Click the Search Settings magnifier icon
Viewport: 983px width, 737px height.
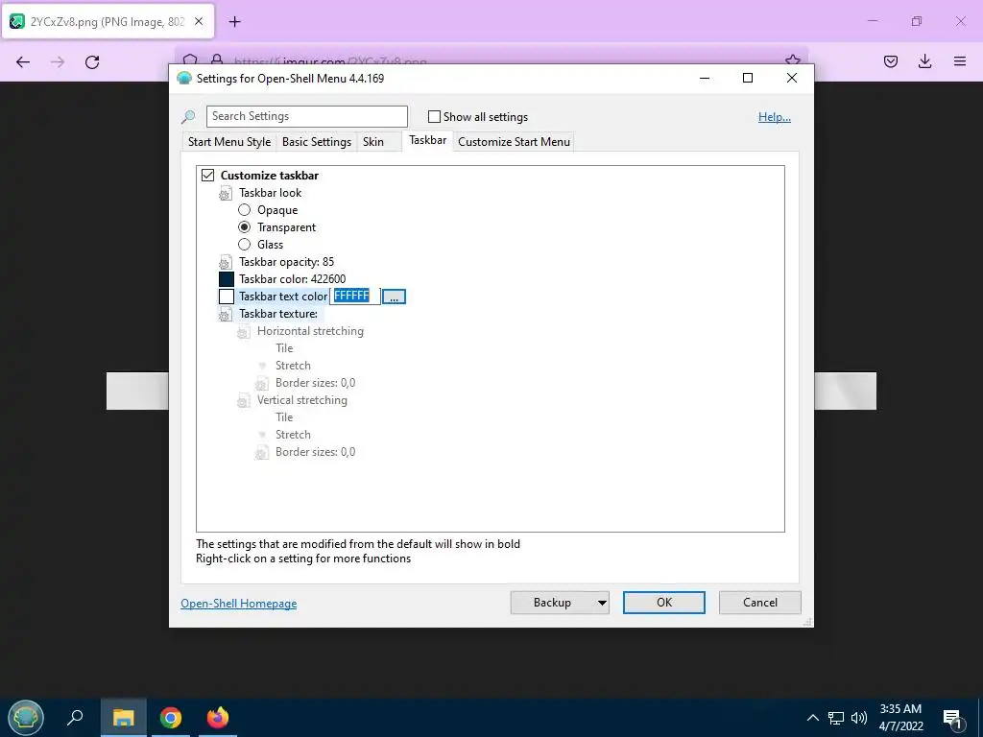pos(188,116)
